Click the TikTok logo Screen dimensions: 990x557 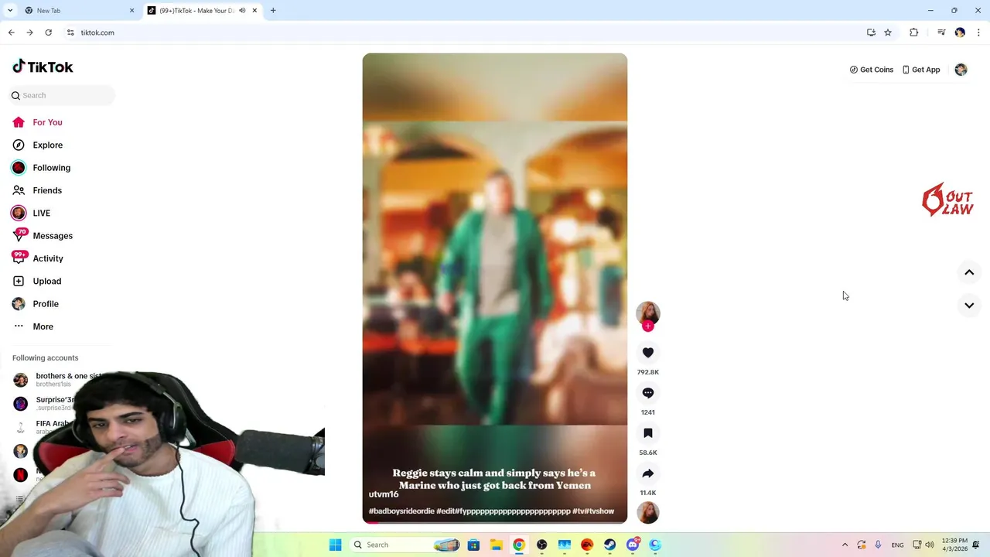(43, 67)
